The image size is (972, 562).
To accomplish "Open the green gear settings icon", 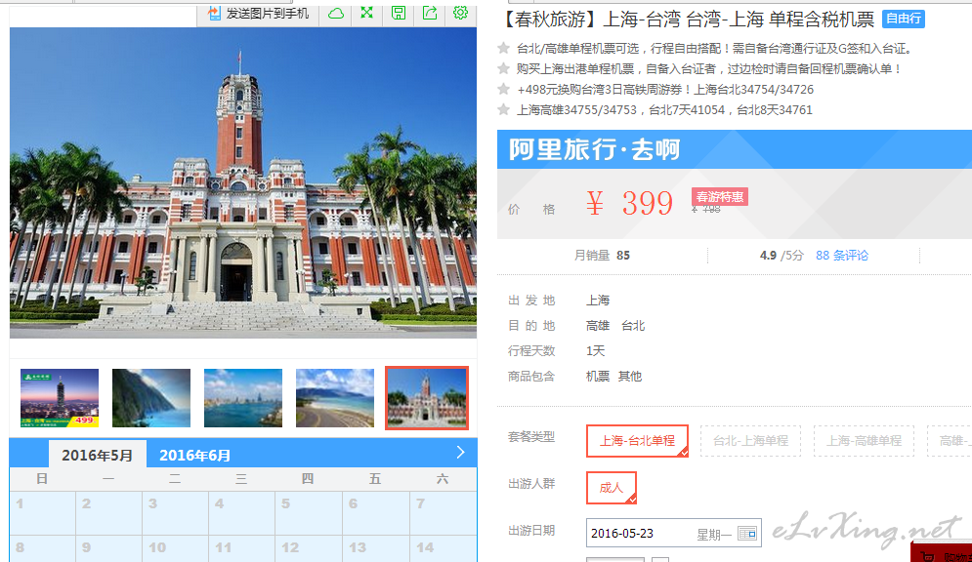I will [x=460, y=13].
